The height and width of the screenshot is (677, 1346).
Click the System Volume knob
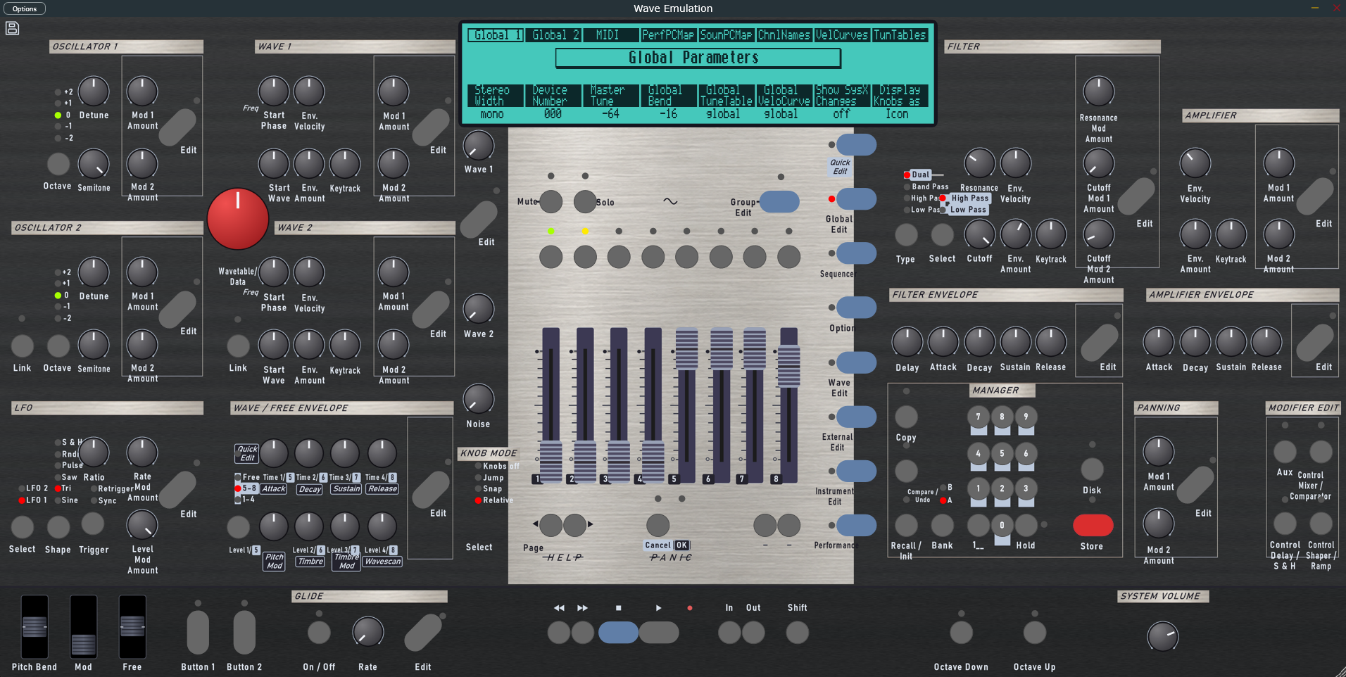[x=1162, y=635]
